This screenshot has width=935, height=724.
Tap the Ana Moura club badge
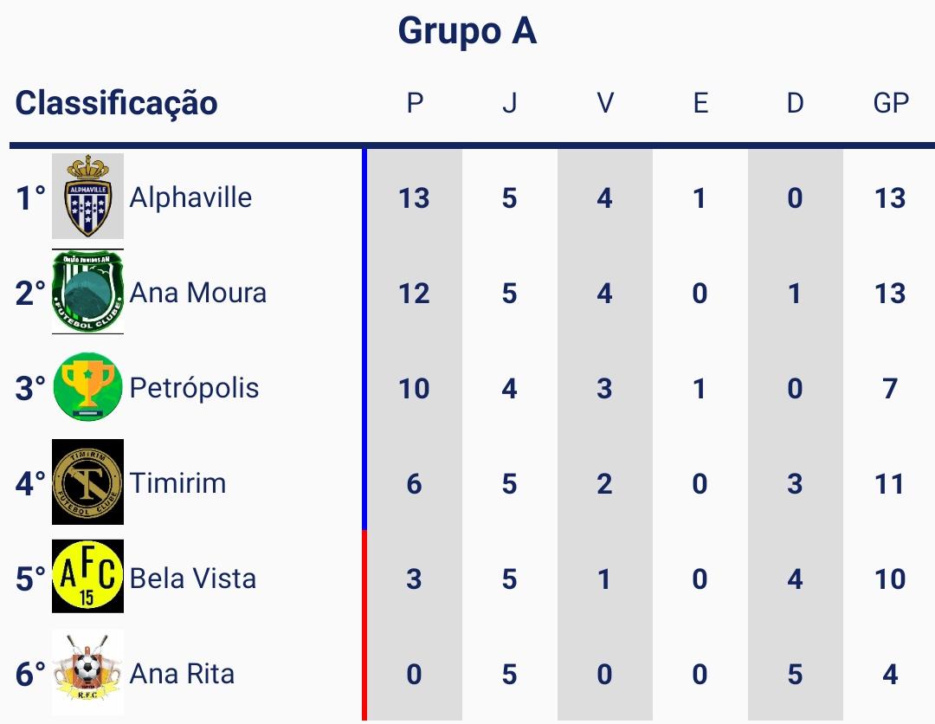(87, 292)
